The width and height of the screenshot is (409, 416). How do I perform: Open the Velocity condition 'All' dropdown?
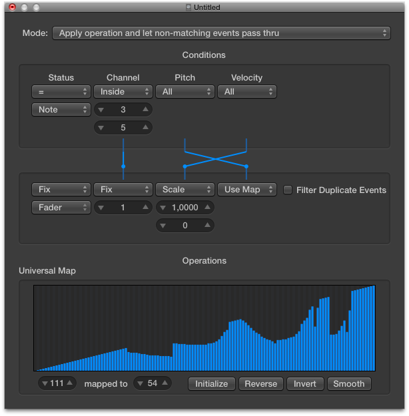click(x=247, y=92)
